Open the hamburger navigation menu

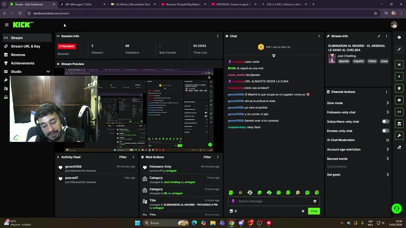[7, 25]
